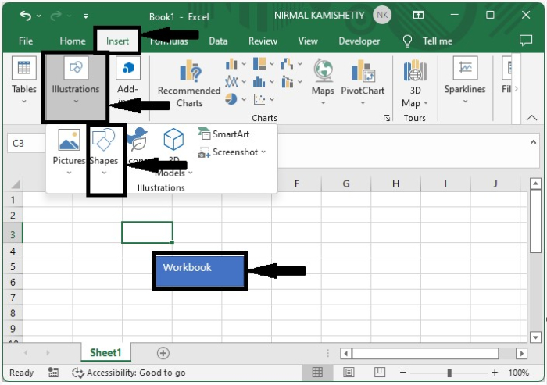Image resolution: width=547 pixels, height=385 pixels.
Task: Switch to Normal view
Action: (317, 373)
